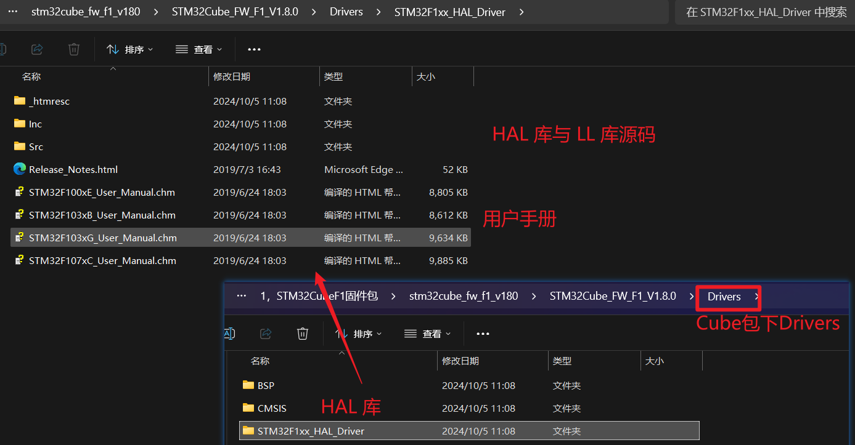Click the _htmresc folder icon
855x445 pixels.
tap(20, 101)
